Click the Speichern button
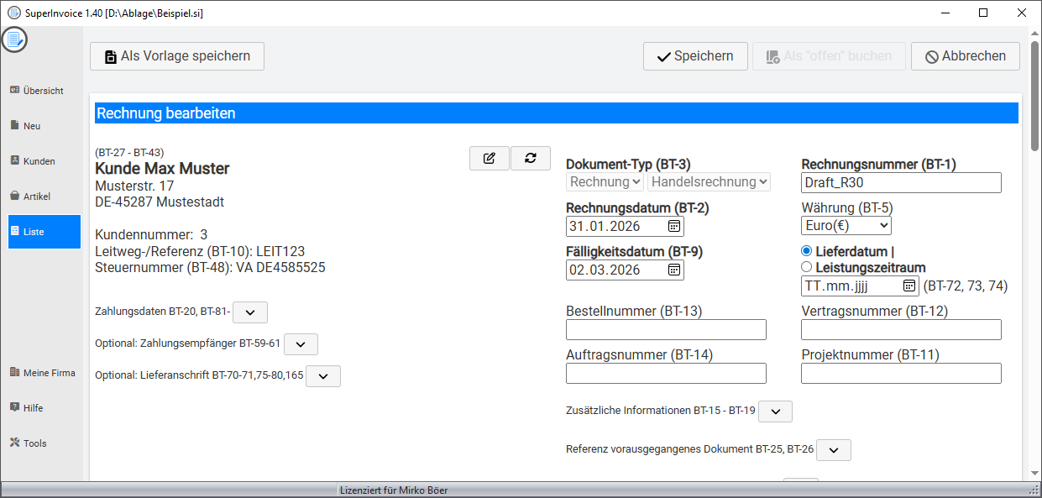1042x498 pixels. [694, 56]
